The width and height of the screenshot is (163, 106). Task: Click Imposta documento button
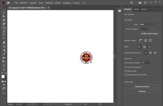142,87
